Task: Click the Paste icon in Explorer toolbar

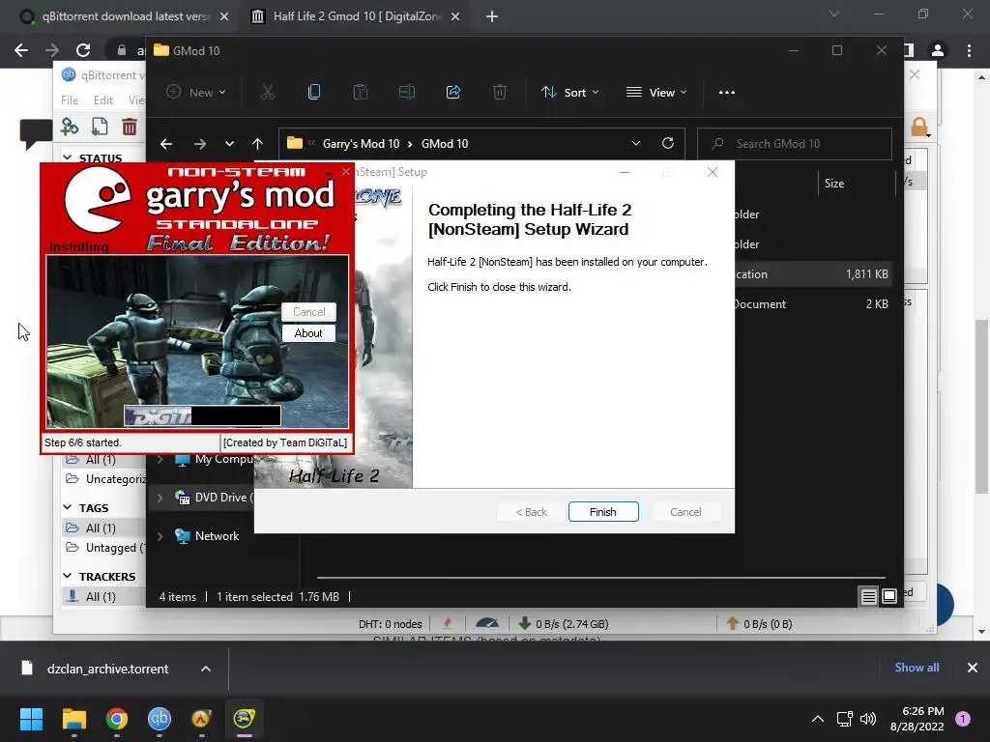Action: click(x=361, y=92)
